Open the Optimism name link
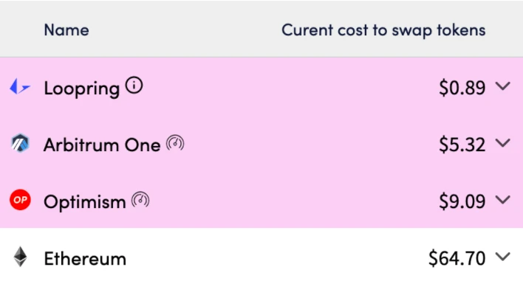523x281 pixels. [x=85, y=202]
